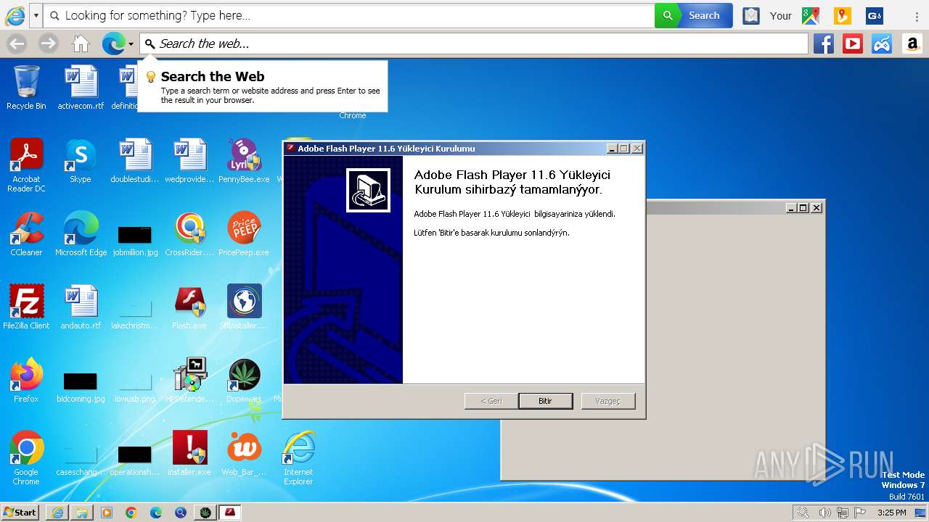Select the Google Chrome desktop shortcut
929x522 pixels.
[x=26, y=458]
